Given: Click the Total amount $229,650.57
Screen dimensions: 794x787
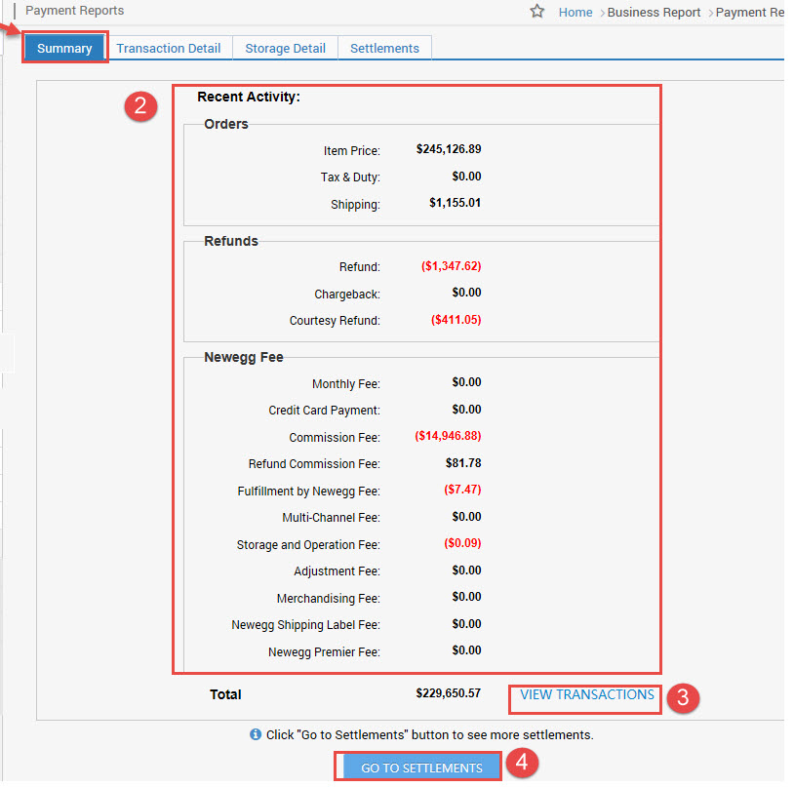Looking at the screenshot, I should [449, 694].
